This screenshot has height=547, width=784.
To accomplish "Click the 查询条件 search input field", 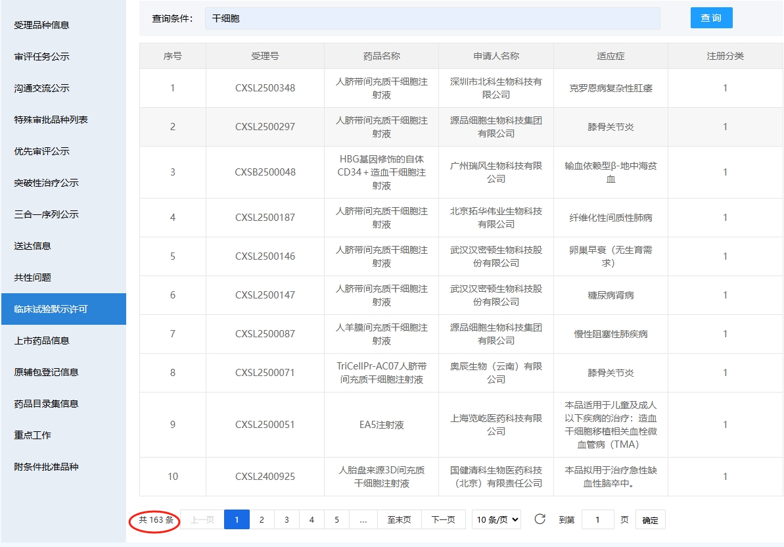I will (x=432, y=18).
